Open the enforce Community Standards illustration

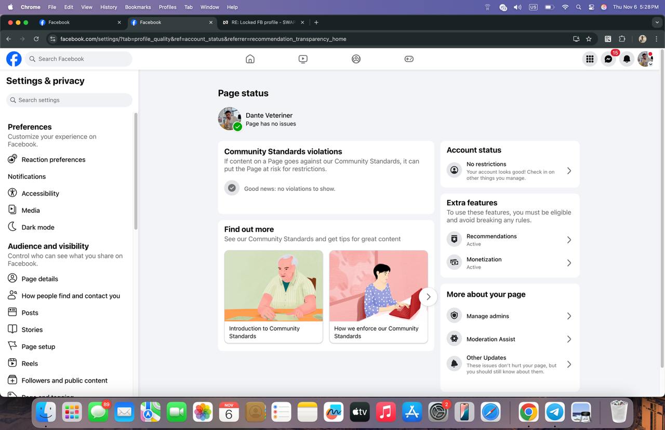pos(379,286)
